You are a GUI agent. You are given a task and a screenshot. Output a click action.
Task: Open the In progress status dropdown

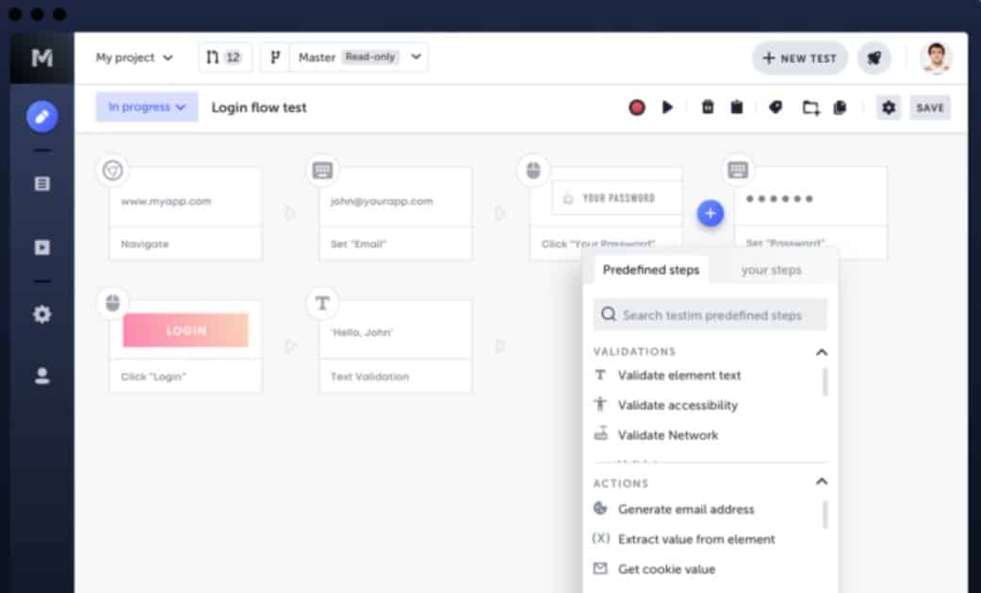point(147,107)
